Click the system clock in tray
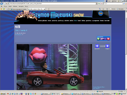 click(x=125, y=94)
